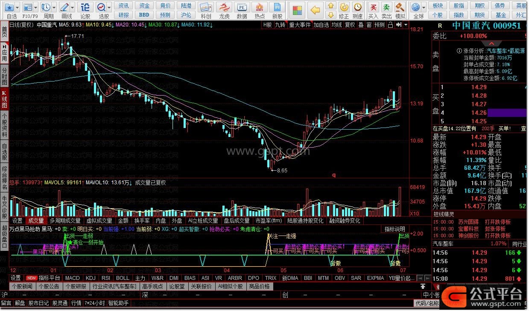
Task: Open the F10/F9 company info icon
Action: pyautogui.click(x=27, y=7)
